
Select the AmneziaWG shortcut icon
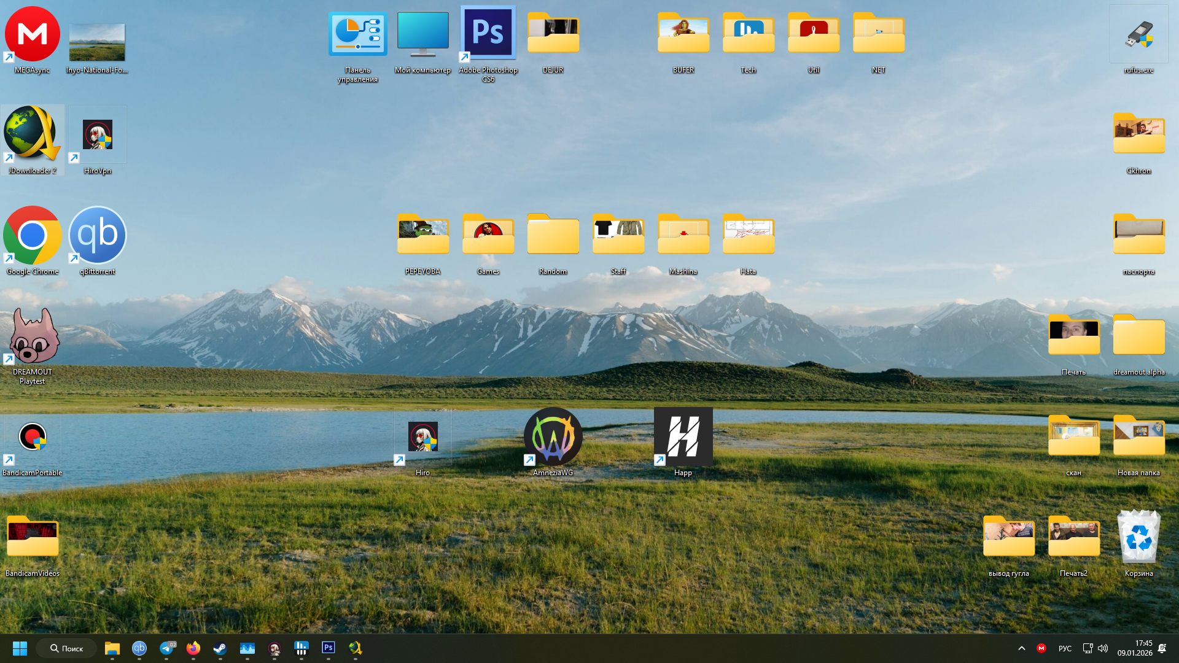pos(553,437)
